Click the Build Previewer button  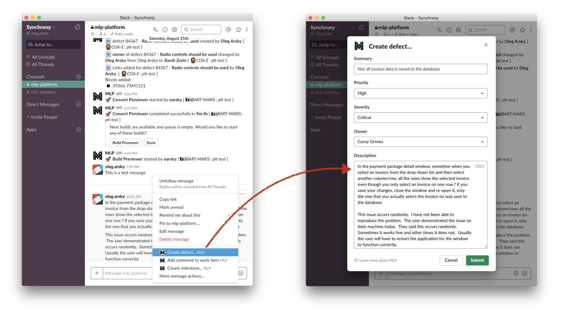click(125, 143)
